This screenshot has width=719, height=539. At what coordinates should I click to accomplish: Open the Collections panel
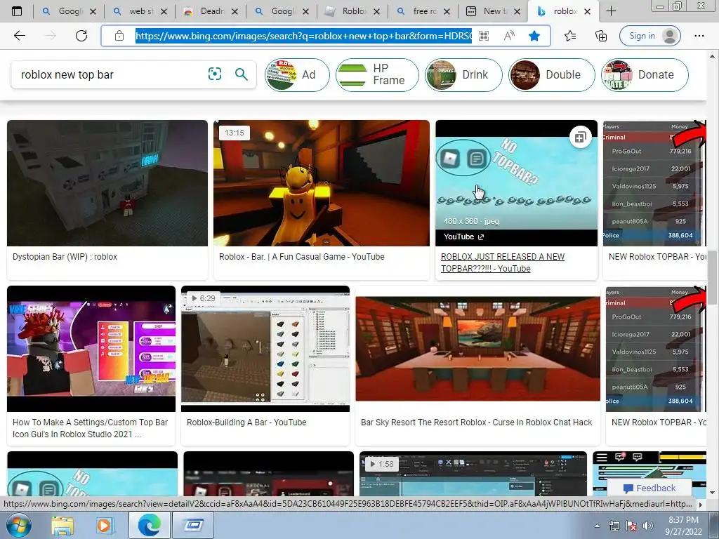pyautogui.click(x=601, y=36)
